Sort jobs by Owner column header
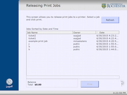The image size is (127, 95). coord(84,32)
